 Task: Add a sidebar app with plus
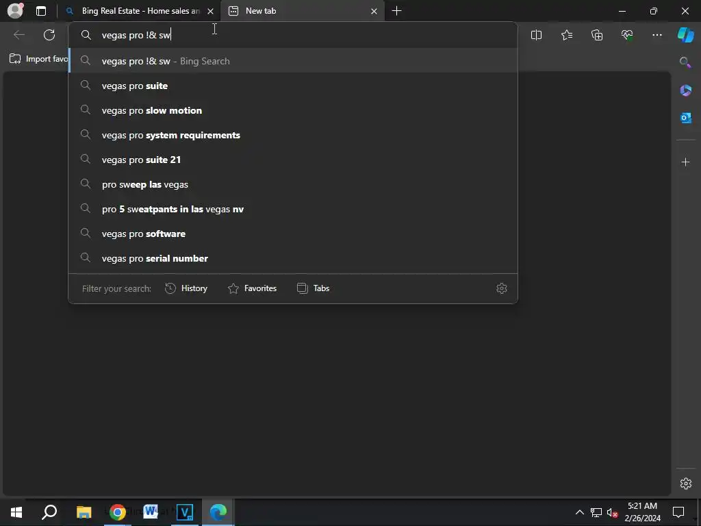click(x=685, y=162)
